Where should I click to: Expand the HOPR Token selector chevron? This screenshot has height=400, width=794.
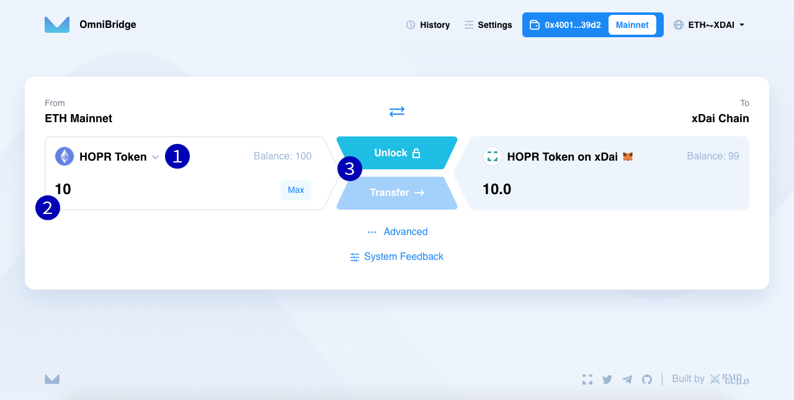(x=156, y=158)
